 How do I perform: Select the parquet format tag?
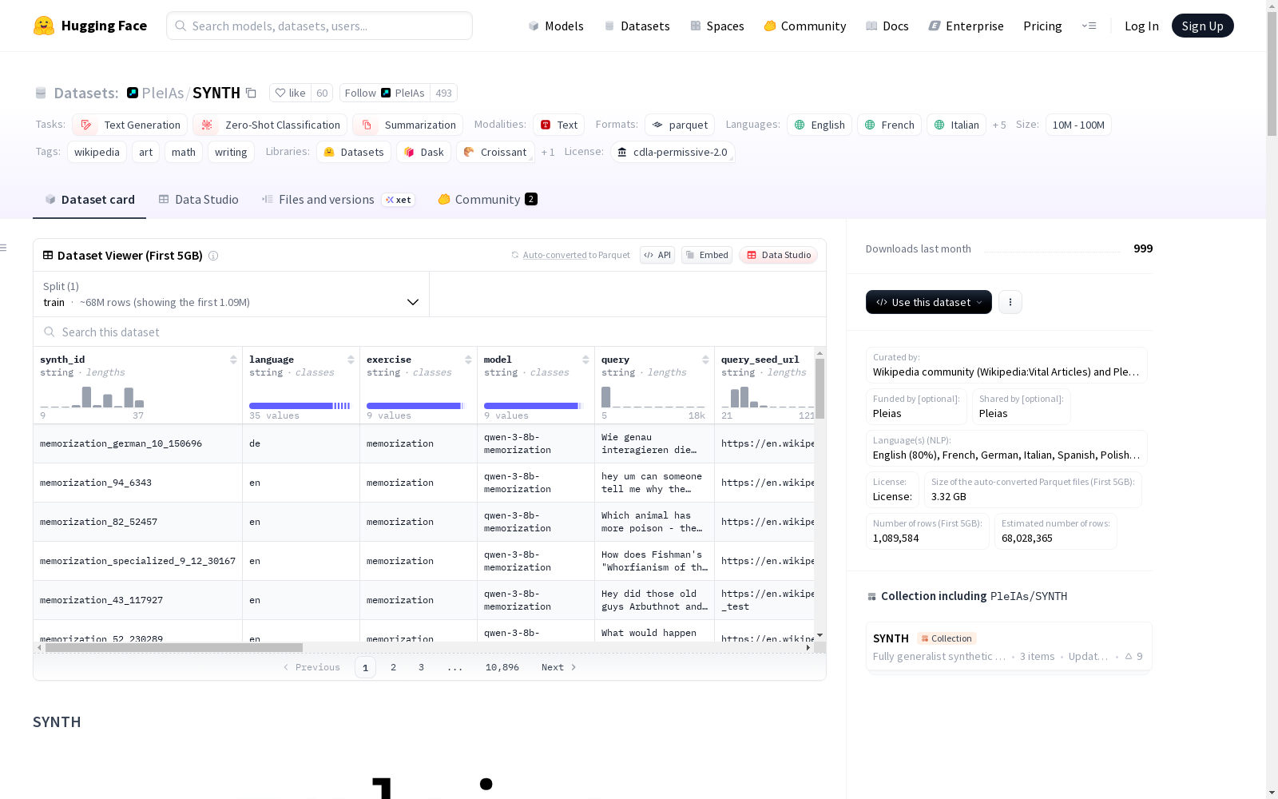coord(680,125)
